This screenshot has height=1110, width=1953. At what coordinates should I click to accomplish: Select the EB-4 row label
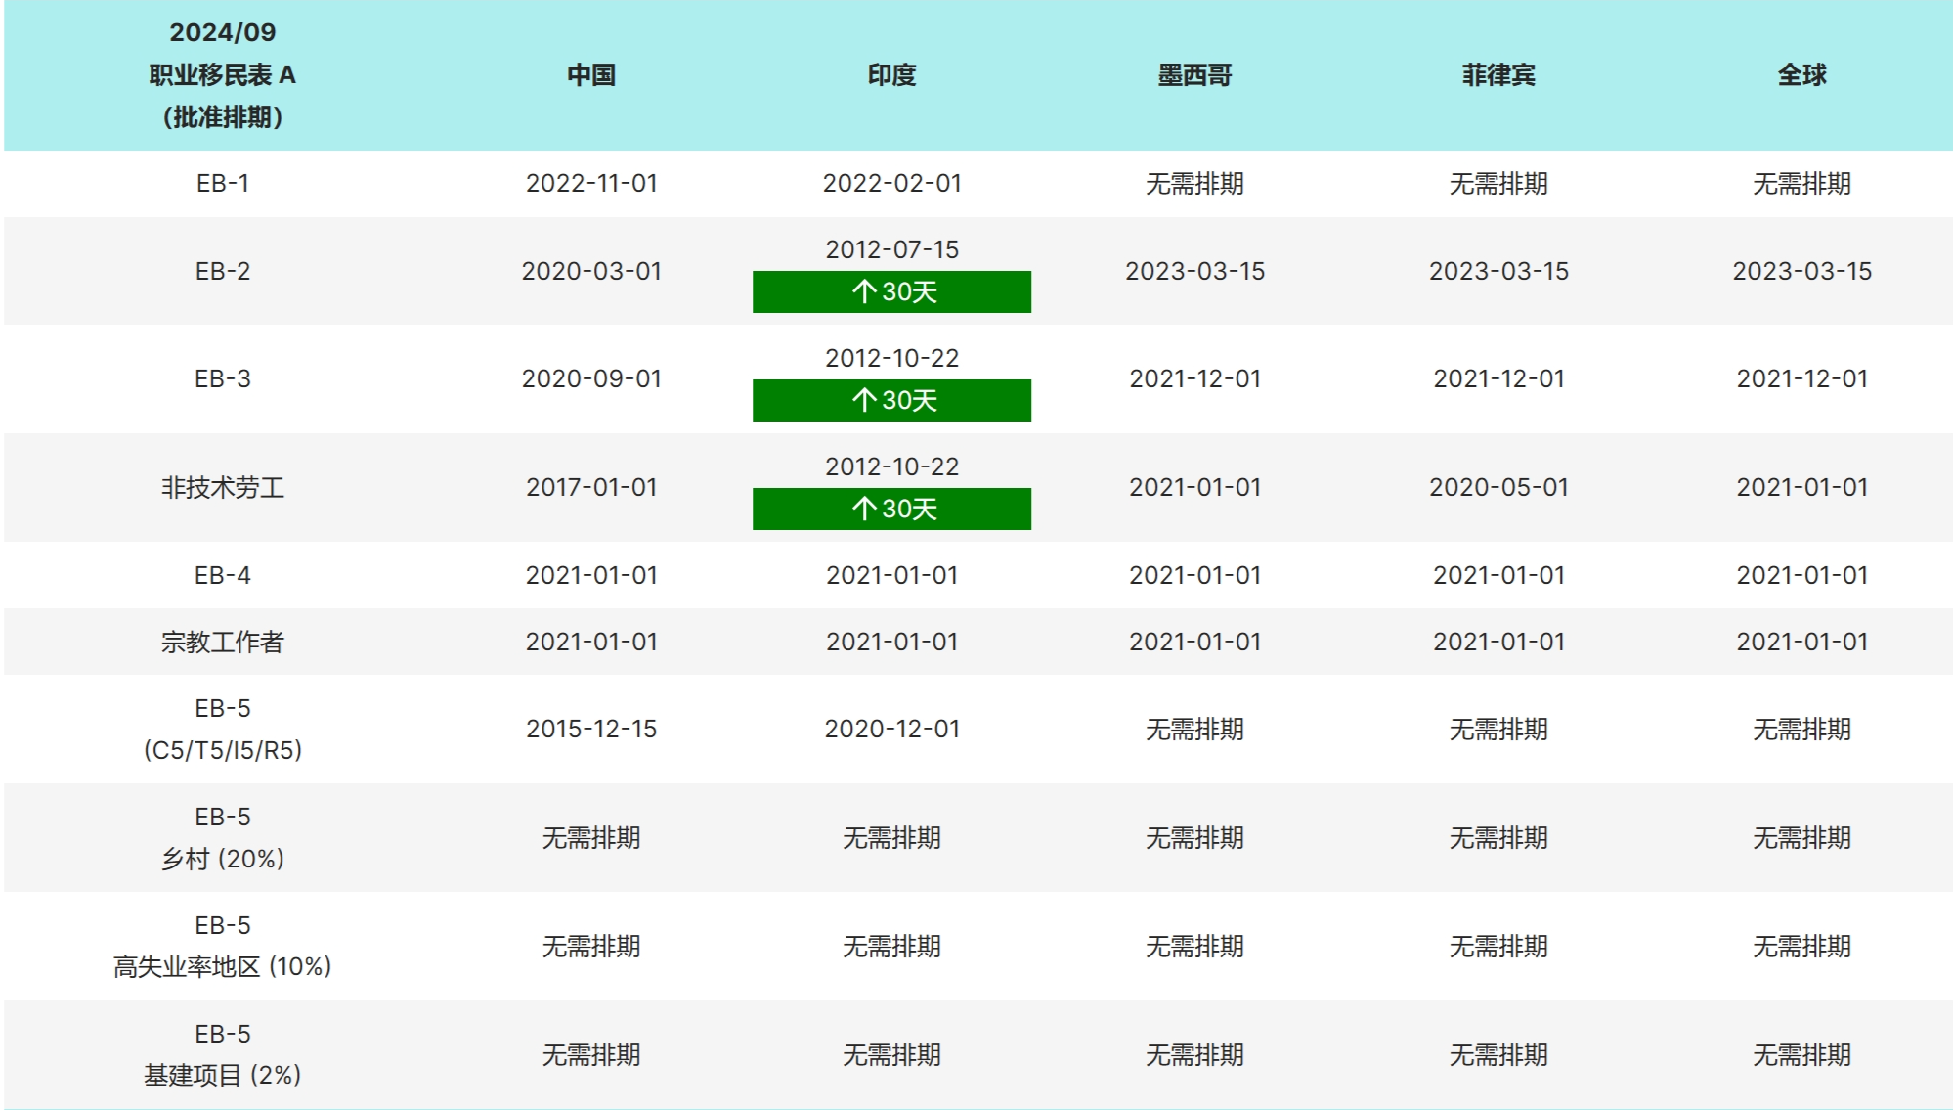(x=223, y=575)
